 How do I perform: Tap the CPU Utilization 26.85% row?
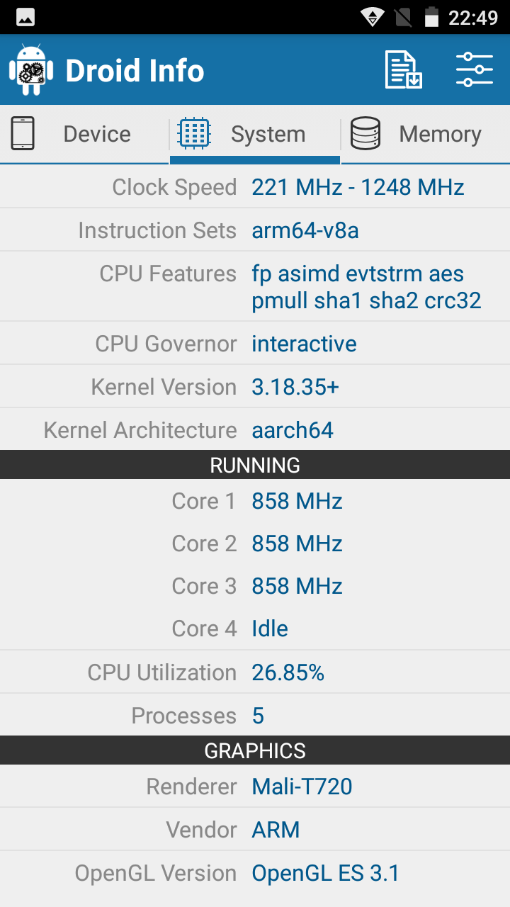(255, 672)
